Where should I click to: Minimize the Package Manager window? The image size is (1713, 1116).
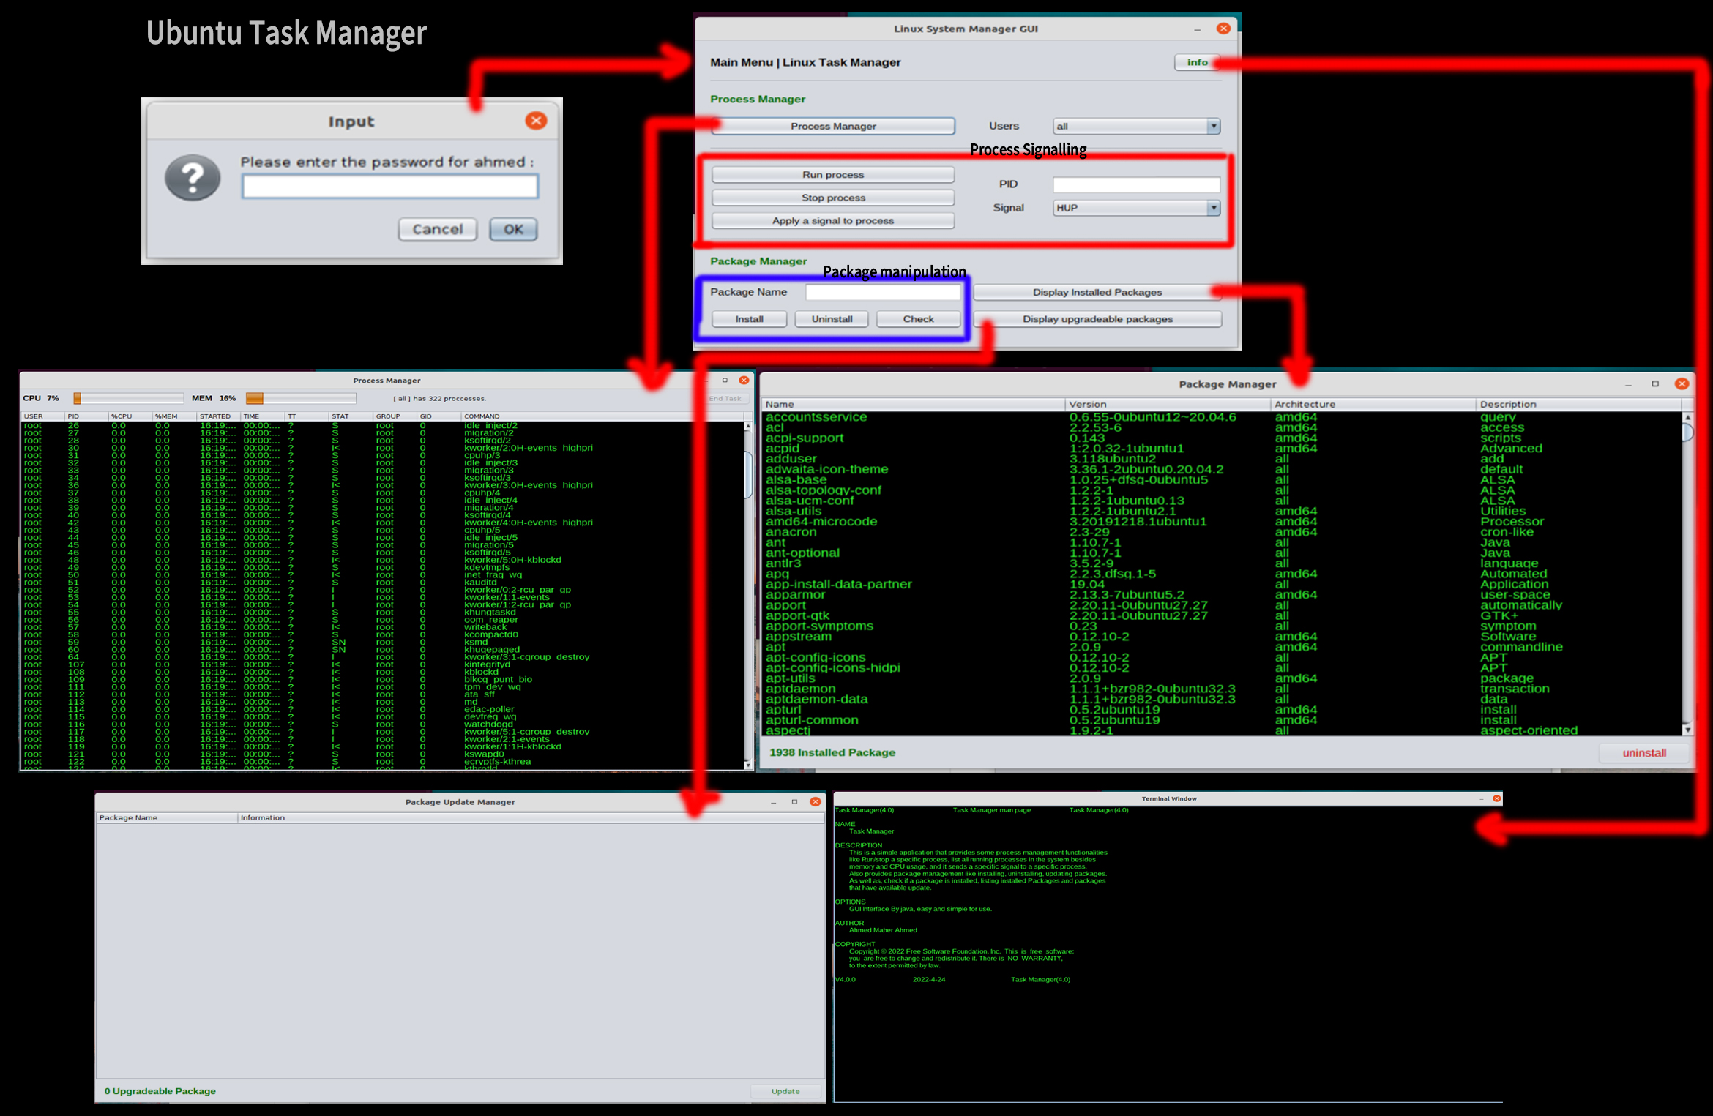tap(1628, 384)
